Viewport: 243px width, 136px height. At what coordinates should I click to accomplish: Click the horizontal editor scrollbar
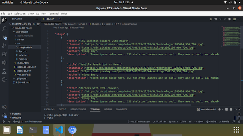point(123,105)
